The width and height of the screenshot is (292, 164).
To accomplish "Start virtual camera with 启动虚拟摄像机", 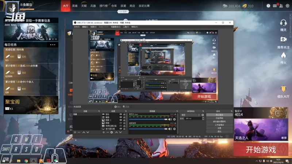I will [219, 122].
